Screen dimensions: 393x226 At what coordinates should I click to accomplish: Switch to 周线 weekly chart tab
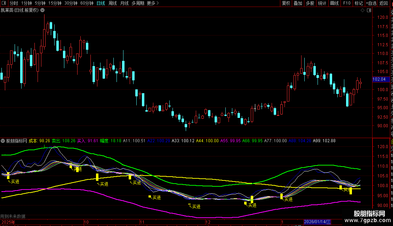click(x=113, y=3)
